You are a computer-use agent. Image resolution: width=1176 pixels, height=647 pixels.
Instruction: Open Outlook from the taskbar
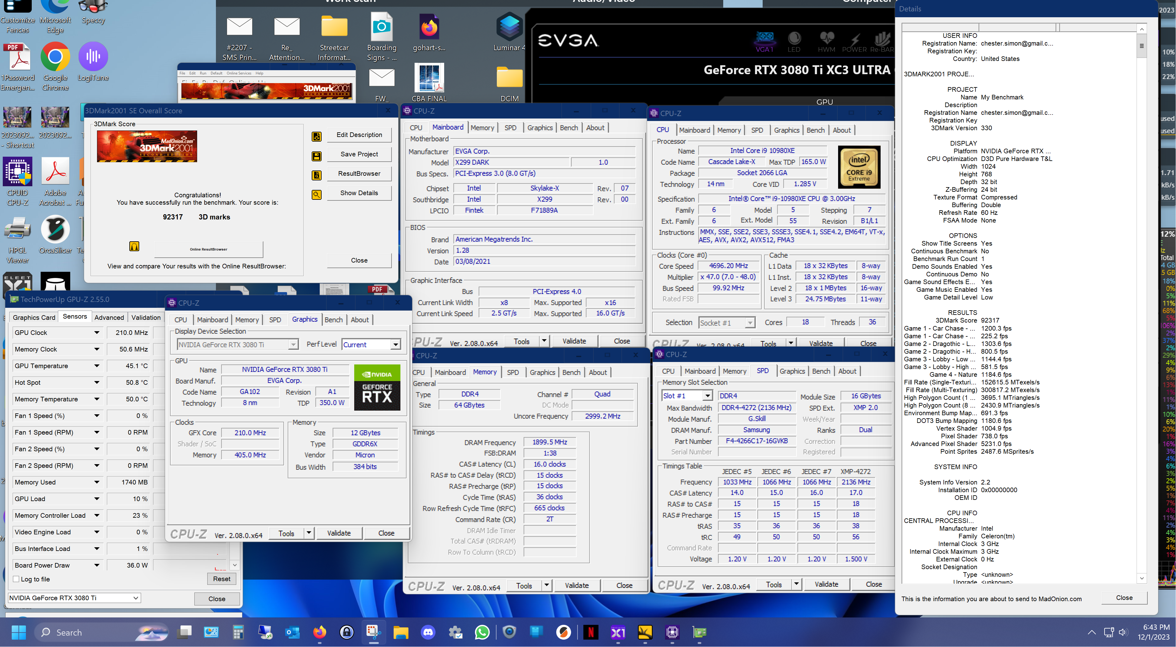293,633
